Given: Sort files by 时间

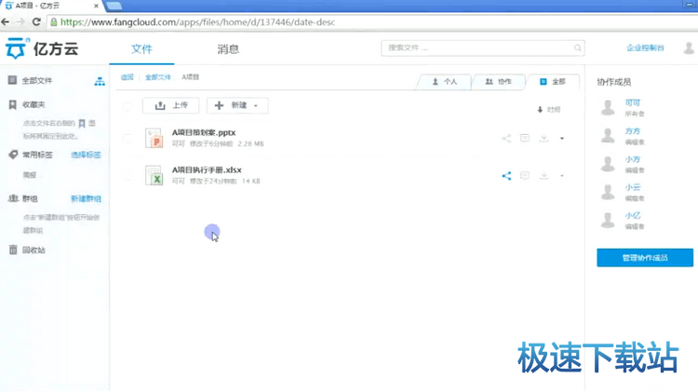Looking at the screenshot, I should coord(549,110).
